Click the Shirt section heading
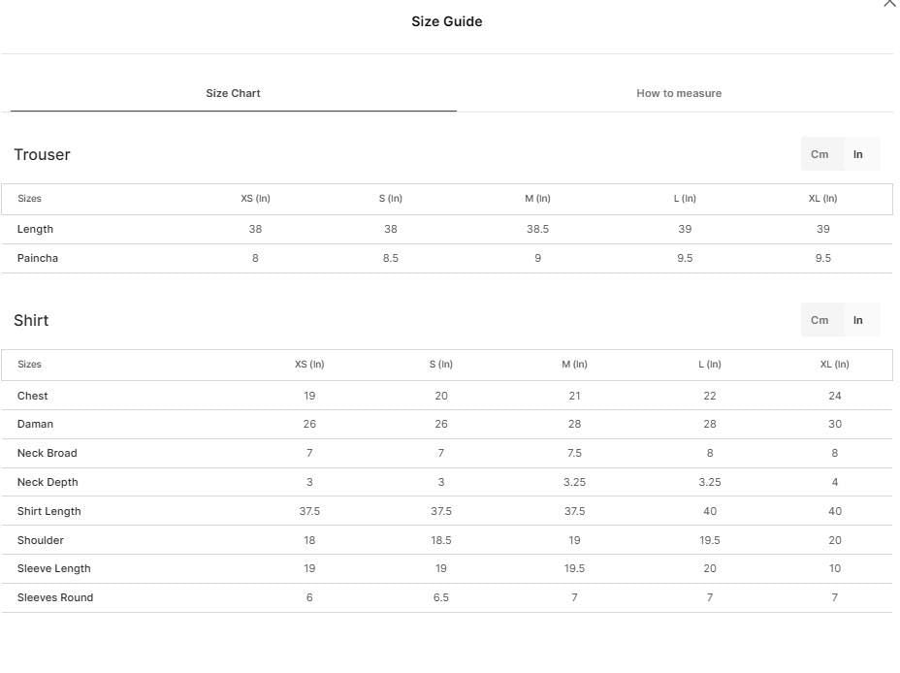900x673 pixels. pyautogui.click(x=31, y=320)
